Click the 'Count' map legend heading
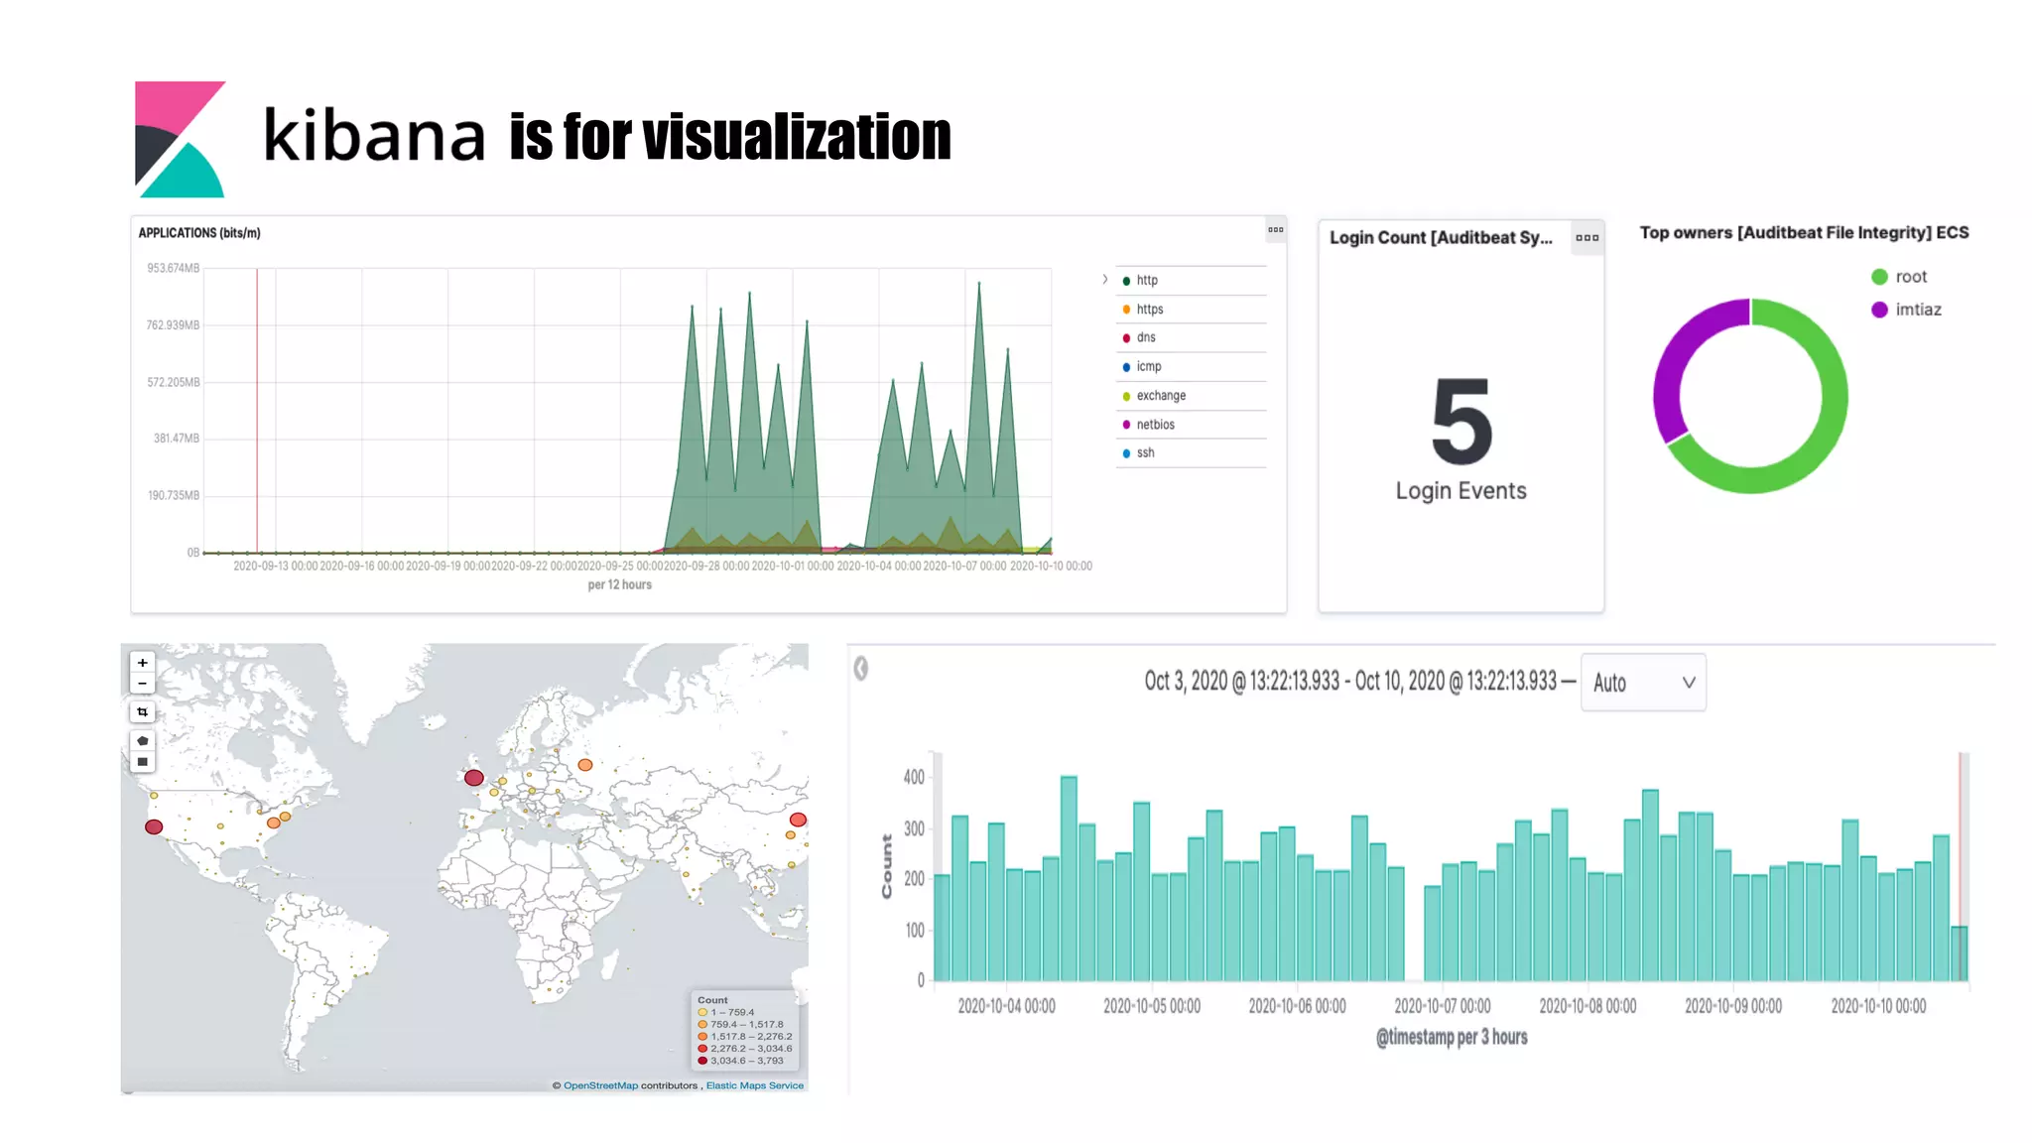 click(x=712, y=1000)
